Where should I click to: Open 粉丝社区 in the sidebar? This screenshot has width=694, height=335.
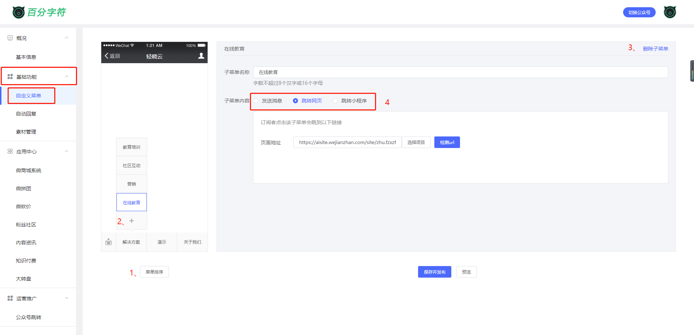(26, 225)
